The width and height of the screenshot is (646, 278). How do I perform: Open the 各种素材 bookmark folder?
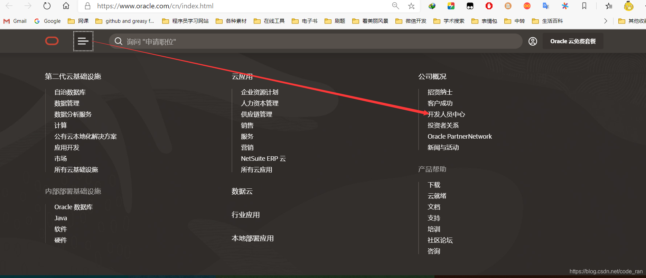coord(231,21)
